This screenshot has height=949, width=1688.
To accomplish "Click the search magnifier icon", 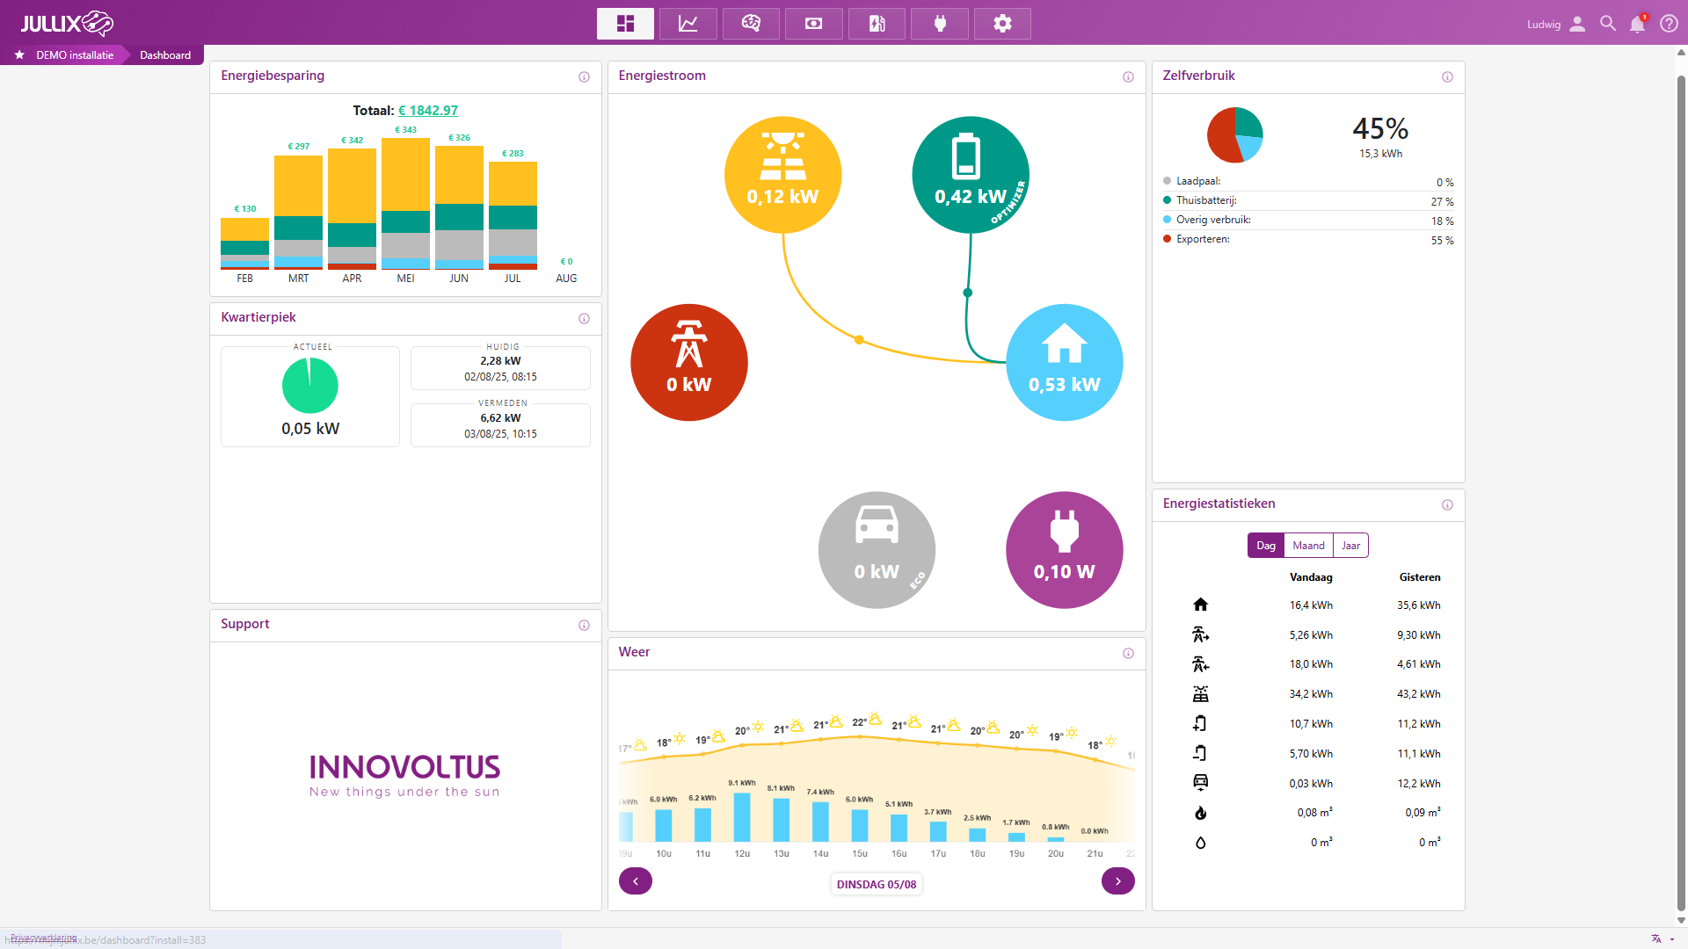I will pos(1608,24).
